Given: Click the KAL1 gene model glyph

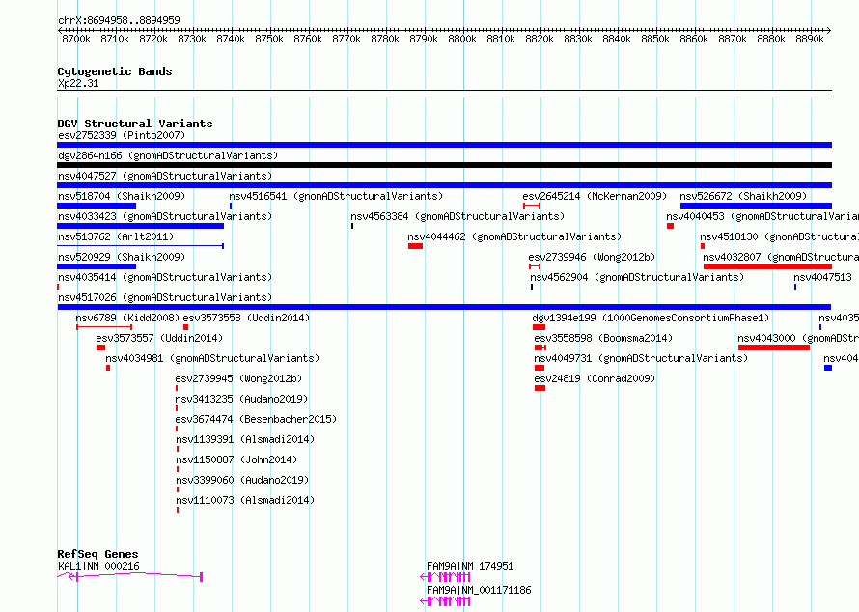Looking at the screenshot, I should pos(130,576).
